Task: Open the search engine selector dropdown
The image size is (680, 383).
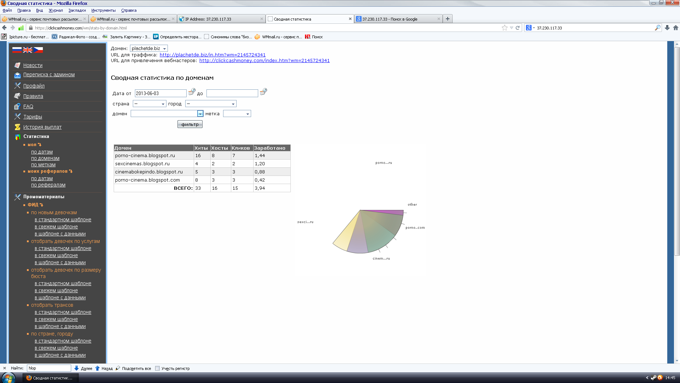Action: (530, 28)
